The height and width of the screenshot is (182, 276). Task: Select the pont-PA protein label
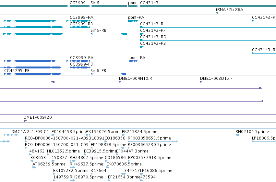click(137, 58)
